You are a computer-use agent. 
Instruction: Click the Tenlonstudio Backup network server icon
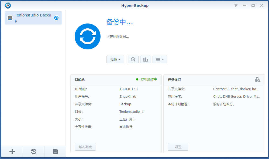(x=10, y=18)
